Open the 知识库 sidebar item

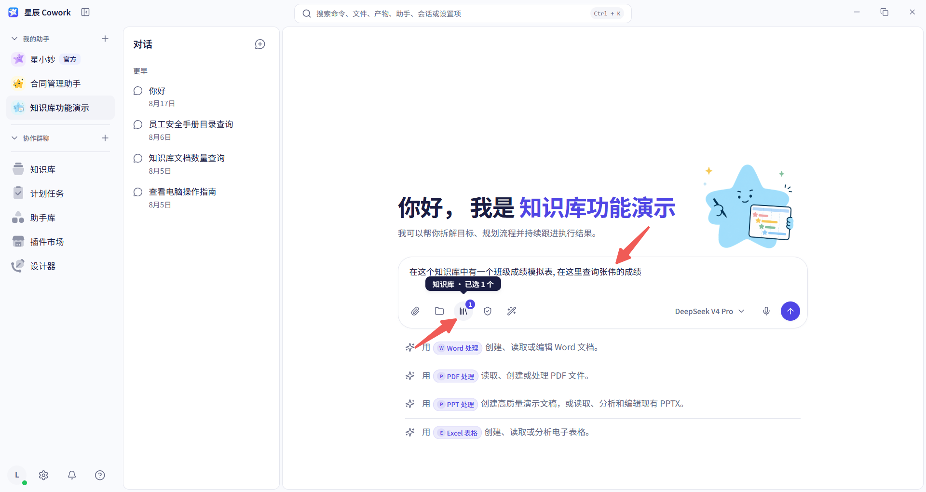pos(61,169)
